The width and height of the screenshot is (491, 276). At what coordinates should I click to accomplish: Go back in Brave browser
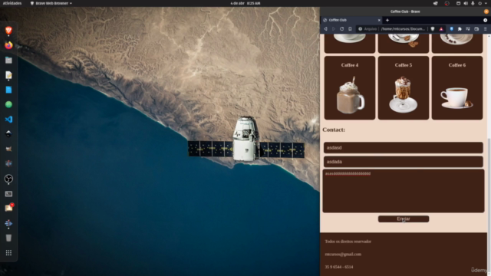(x=325, y=29)
